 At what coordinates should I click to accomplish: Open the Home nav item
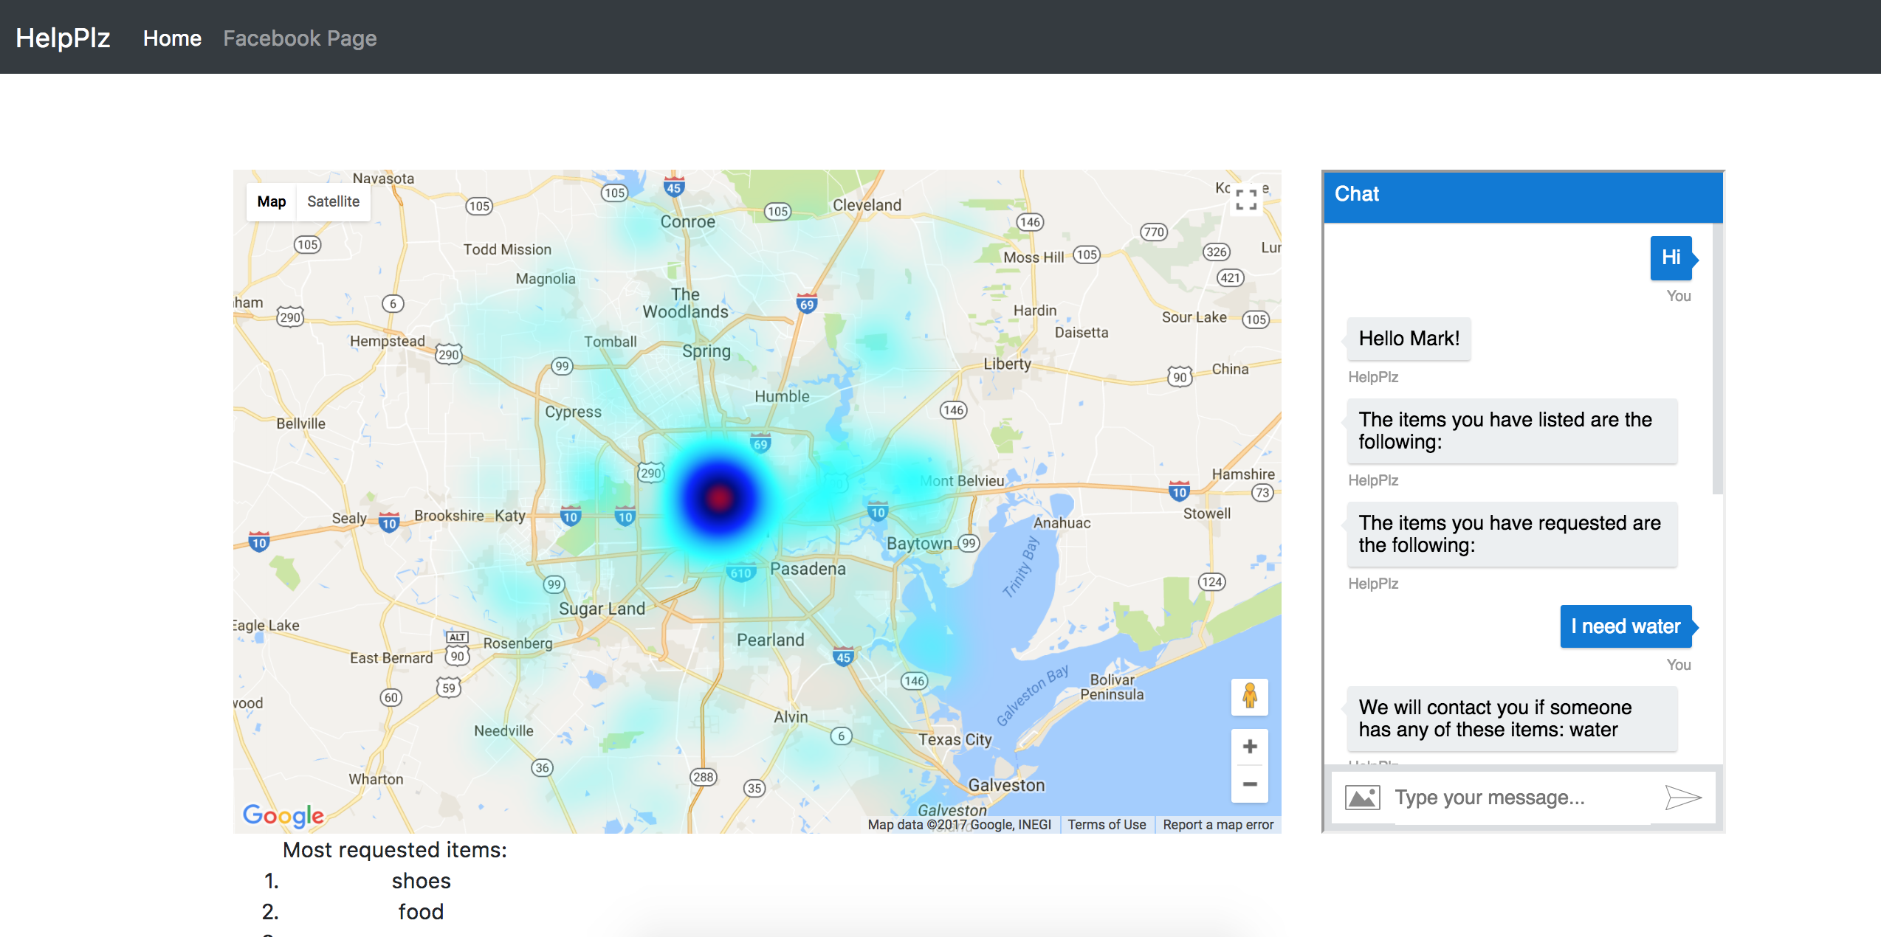tap(172, 38)
